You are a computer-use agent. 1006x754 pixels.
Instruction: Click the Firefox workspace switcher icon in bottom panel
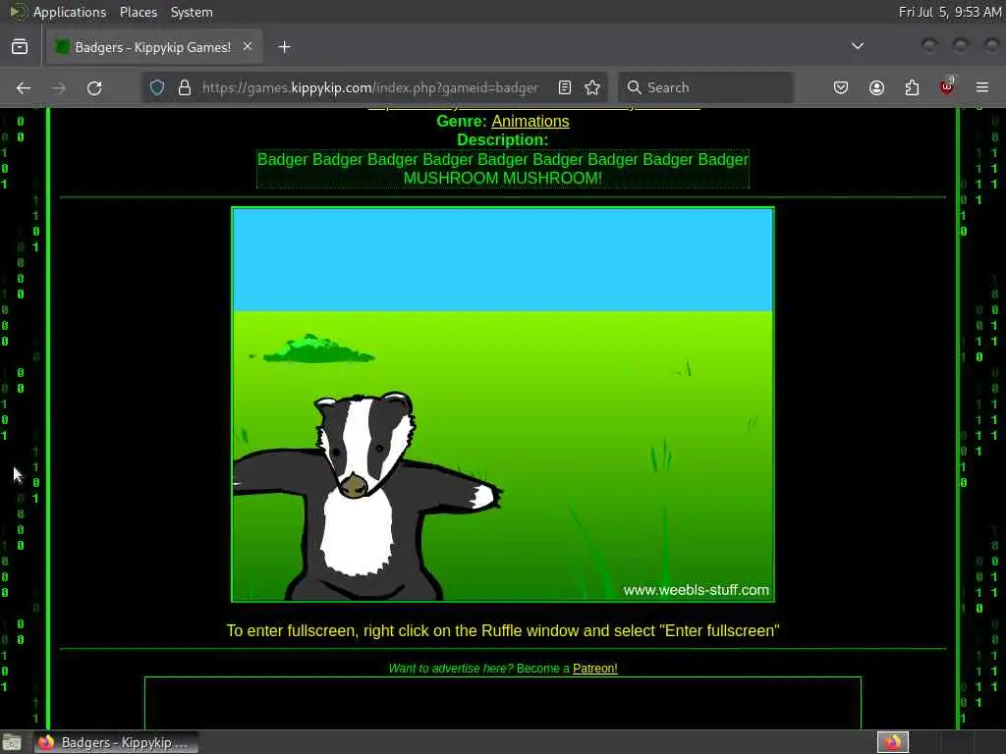[x=893, y=742]
